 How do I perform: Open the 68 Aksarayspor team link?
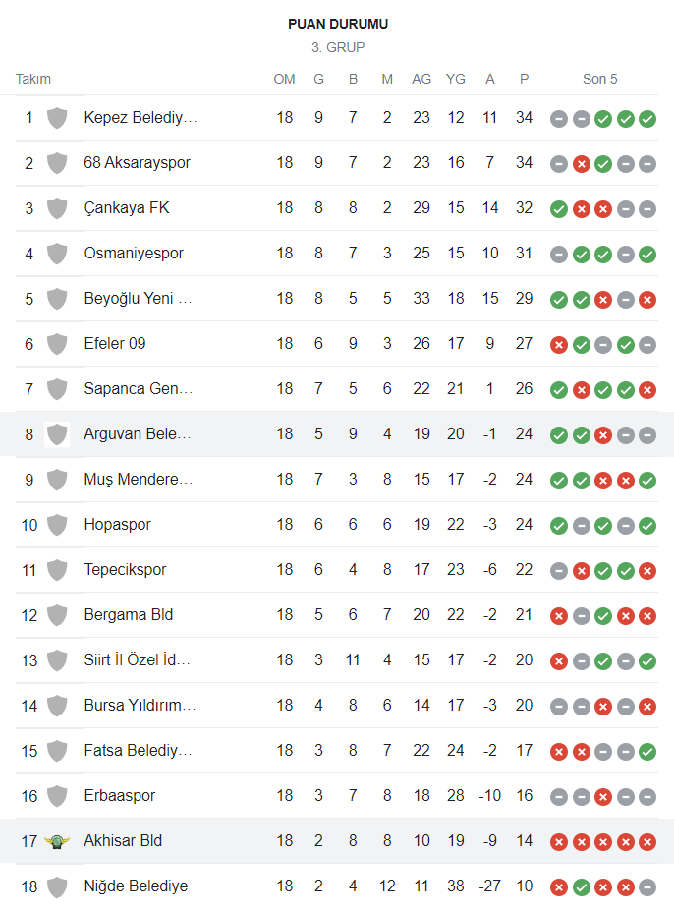138,163
